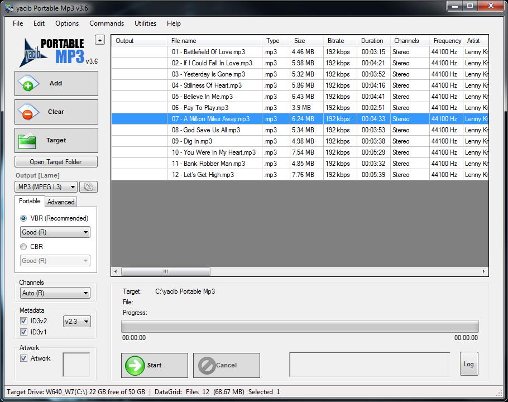Image resolution: width=508 pixels, height=402 pixels.
Task: Click the target path C:\yacib Portable Mp3
Action: tap(185, 291)
